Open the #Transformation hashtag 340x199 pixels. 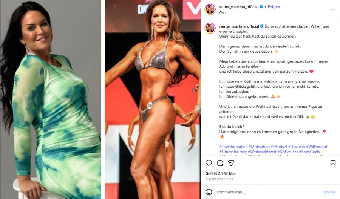[x=233, y=147]
